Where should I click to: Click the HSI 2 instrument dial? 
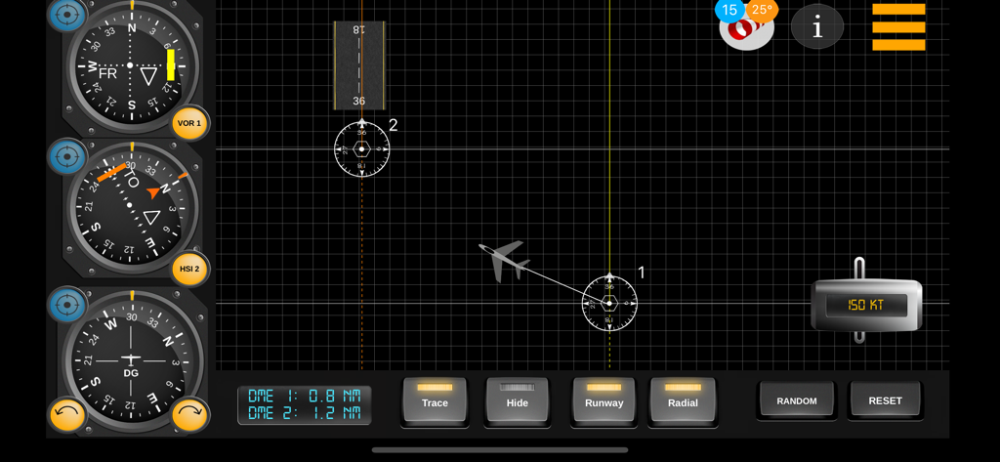coord(130,205)
